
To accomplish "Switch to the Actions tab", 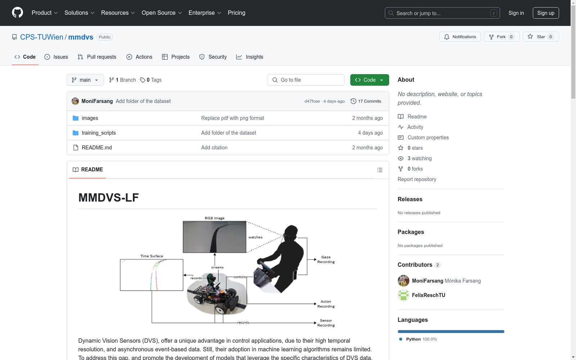I will 139,57.
